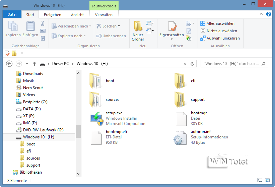Click the history icon in Öffnen group
This screenshot has height=187, width=275.
[x=189, y=38]
